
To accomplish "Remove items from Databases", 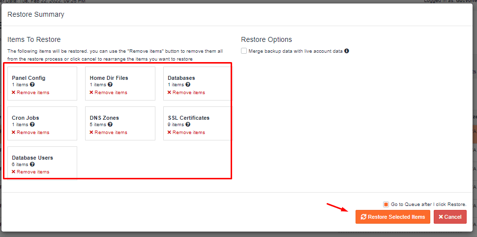I will [x=186, y=93].
